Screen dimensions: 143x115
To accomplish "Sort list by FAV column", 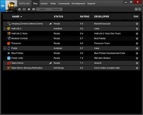I will point(136,17).
